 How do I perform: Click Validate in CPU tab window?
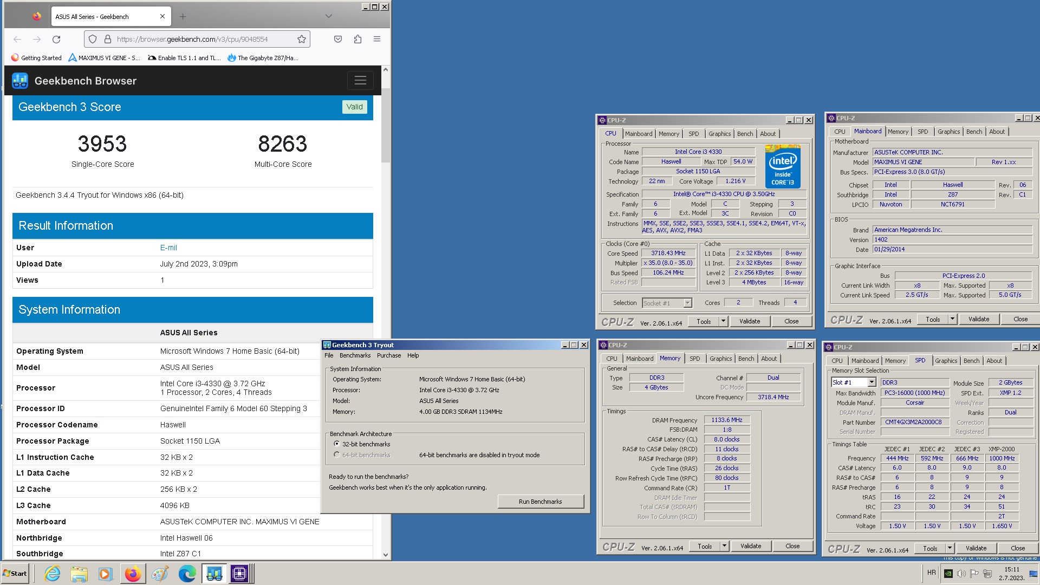750,321
